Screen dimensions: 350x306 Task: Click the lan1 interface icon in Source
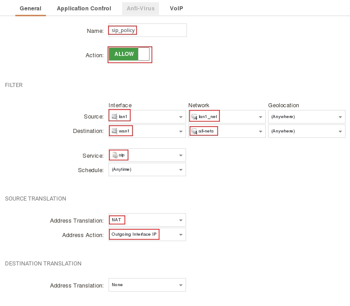[x=114, y=117]
